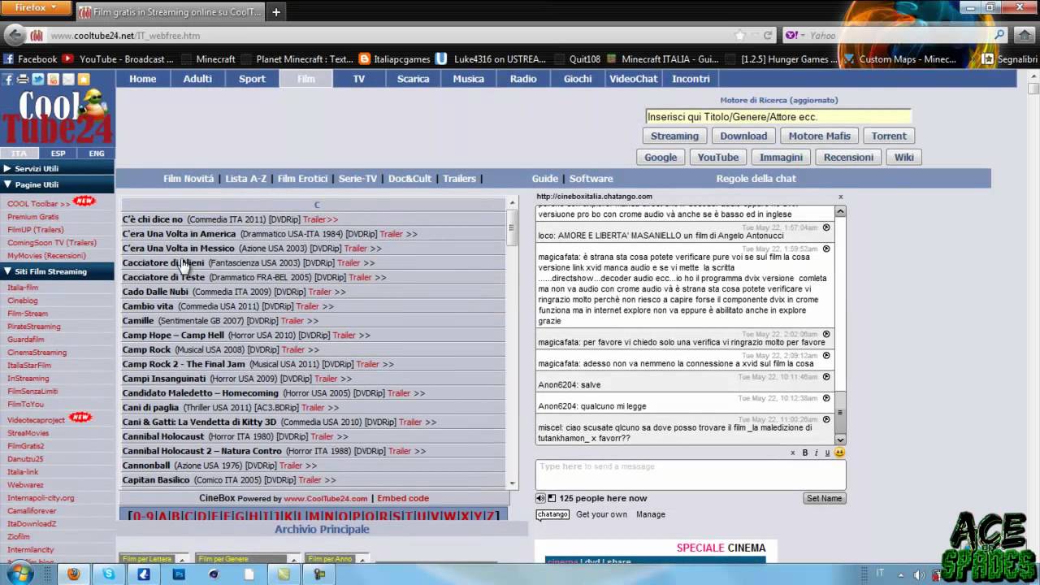Click the print icon above the logo

pyautogui.click(x=23, y=79)
